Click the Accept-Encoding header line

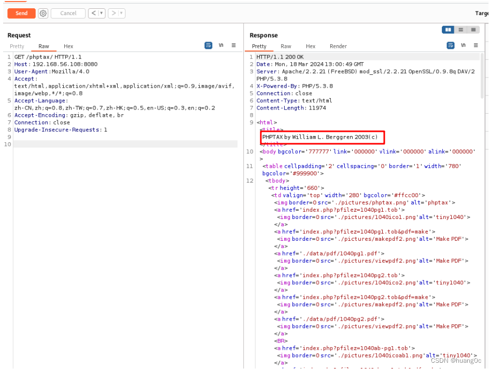pos(69,115)
